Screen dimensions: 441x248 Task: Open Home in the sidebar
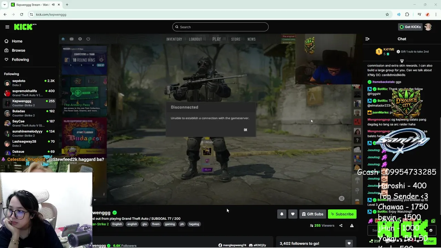(x=17, y=41)
